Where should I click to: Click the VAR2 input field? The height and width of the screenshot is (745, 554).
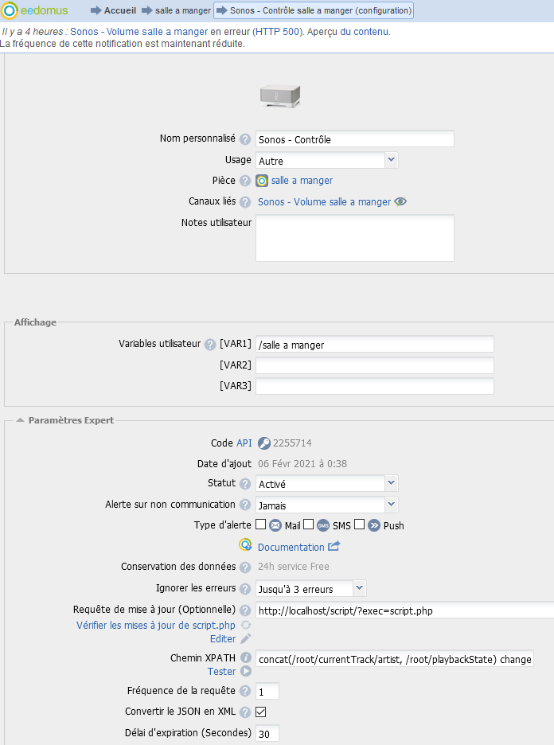point(374,365)
